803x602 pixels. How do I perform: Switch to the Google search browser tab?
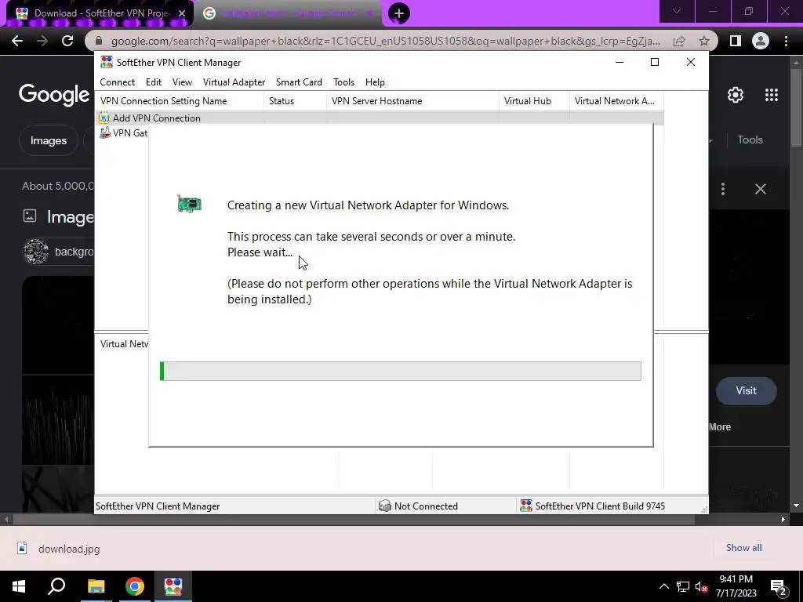(289, 13)
